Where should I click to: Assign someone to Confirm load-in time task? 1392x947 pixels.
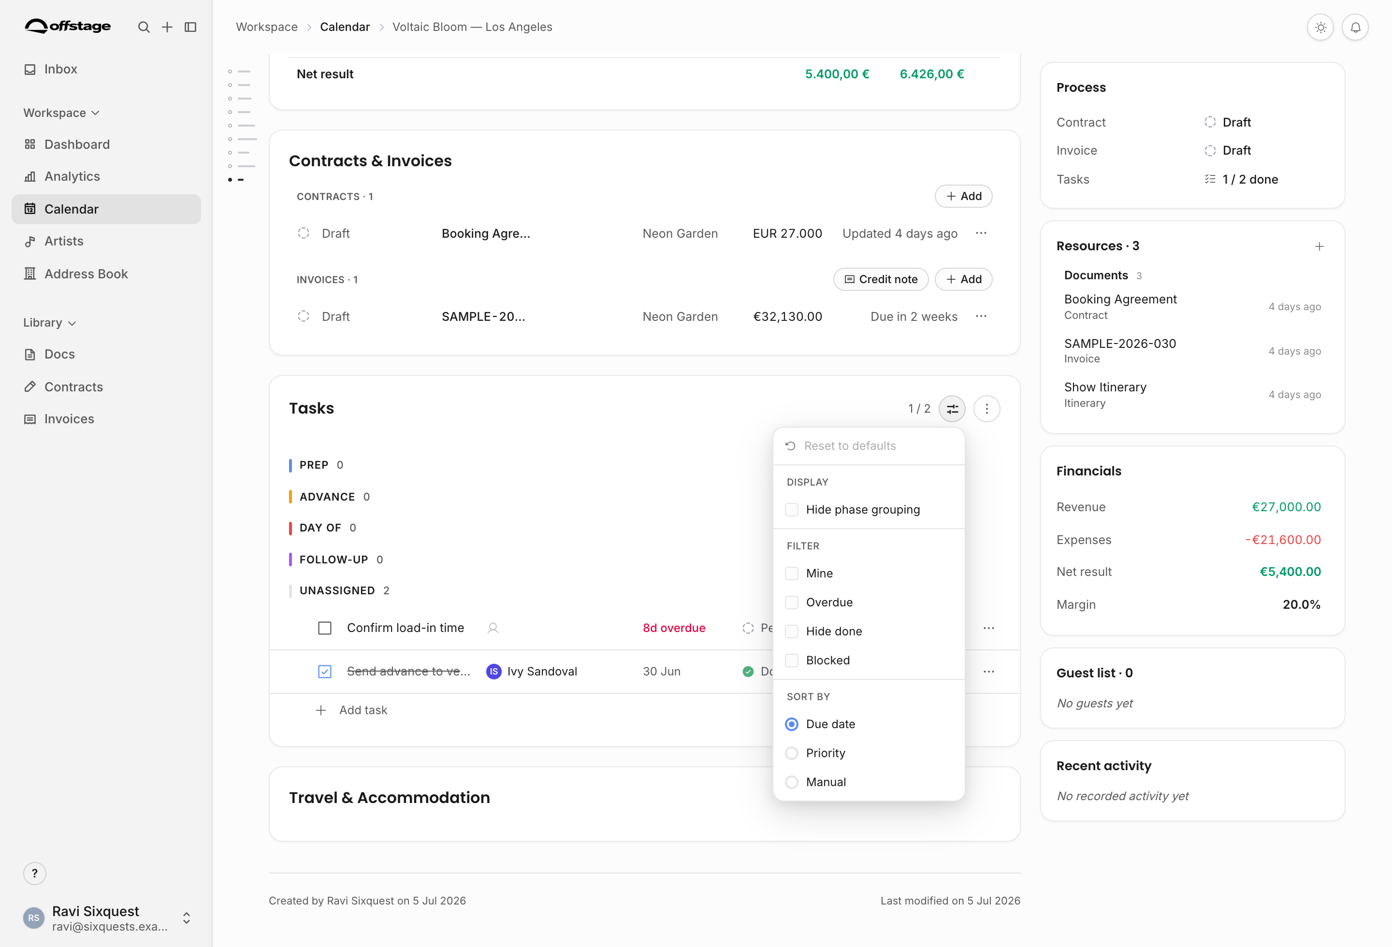(x=493, y=628)
